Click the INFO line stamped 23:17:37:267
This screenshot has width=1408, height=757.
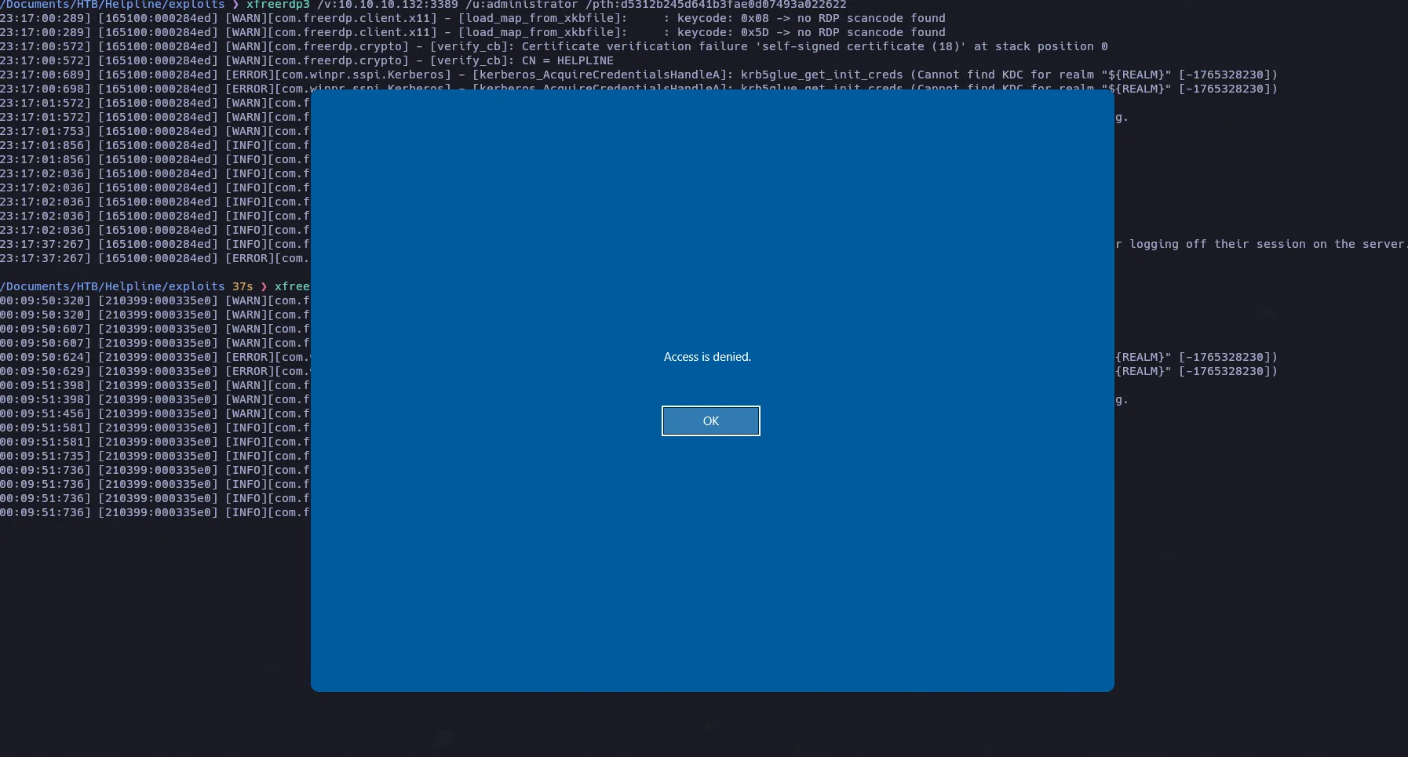(155, 244)
